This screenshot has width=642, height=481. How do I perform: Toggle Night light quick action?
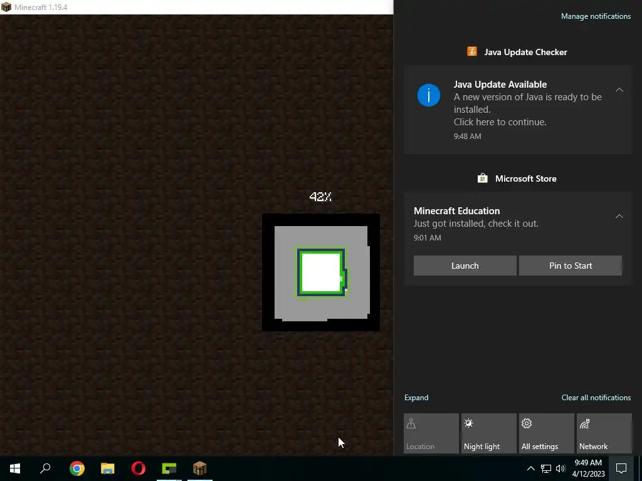(489, 433)
